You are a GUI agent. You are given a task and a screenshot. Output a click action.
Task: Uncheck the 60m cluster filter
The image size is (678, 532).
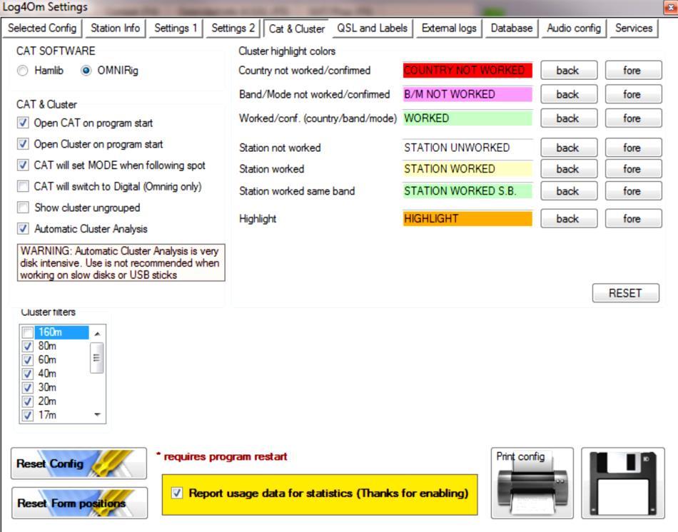click(x=28, y=360)
